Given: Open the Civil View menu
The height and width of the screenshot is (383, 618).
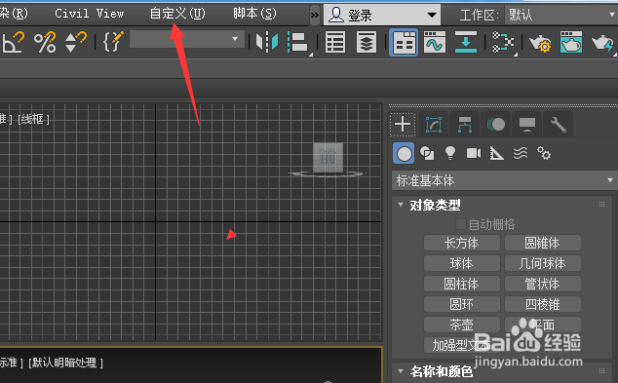Looking at the screenshot, I should 89,14.
